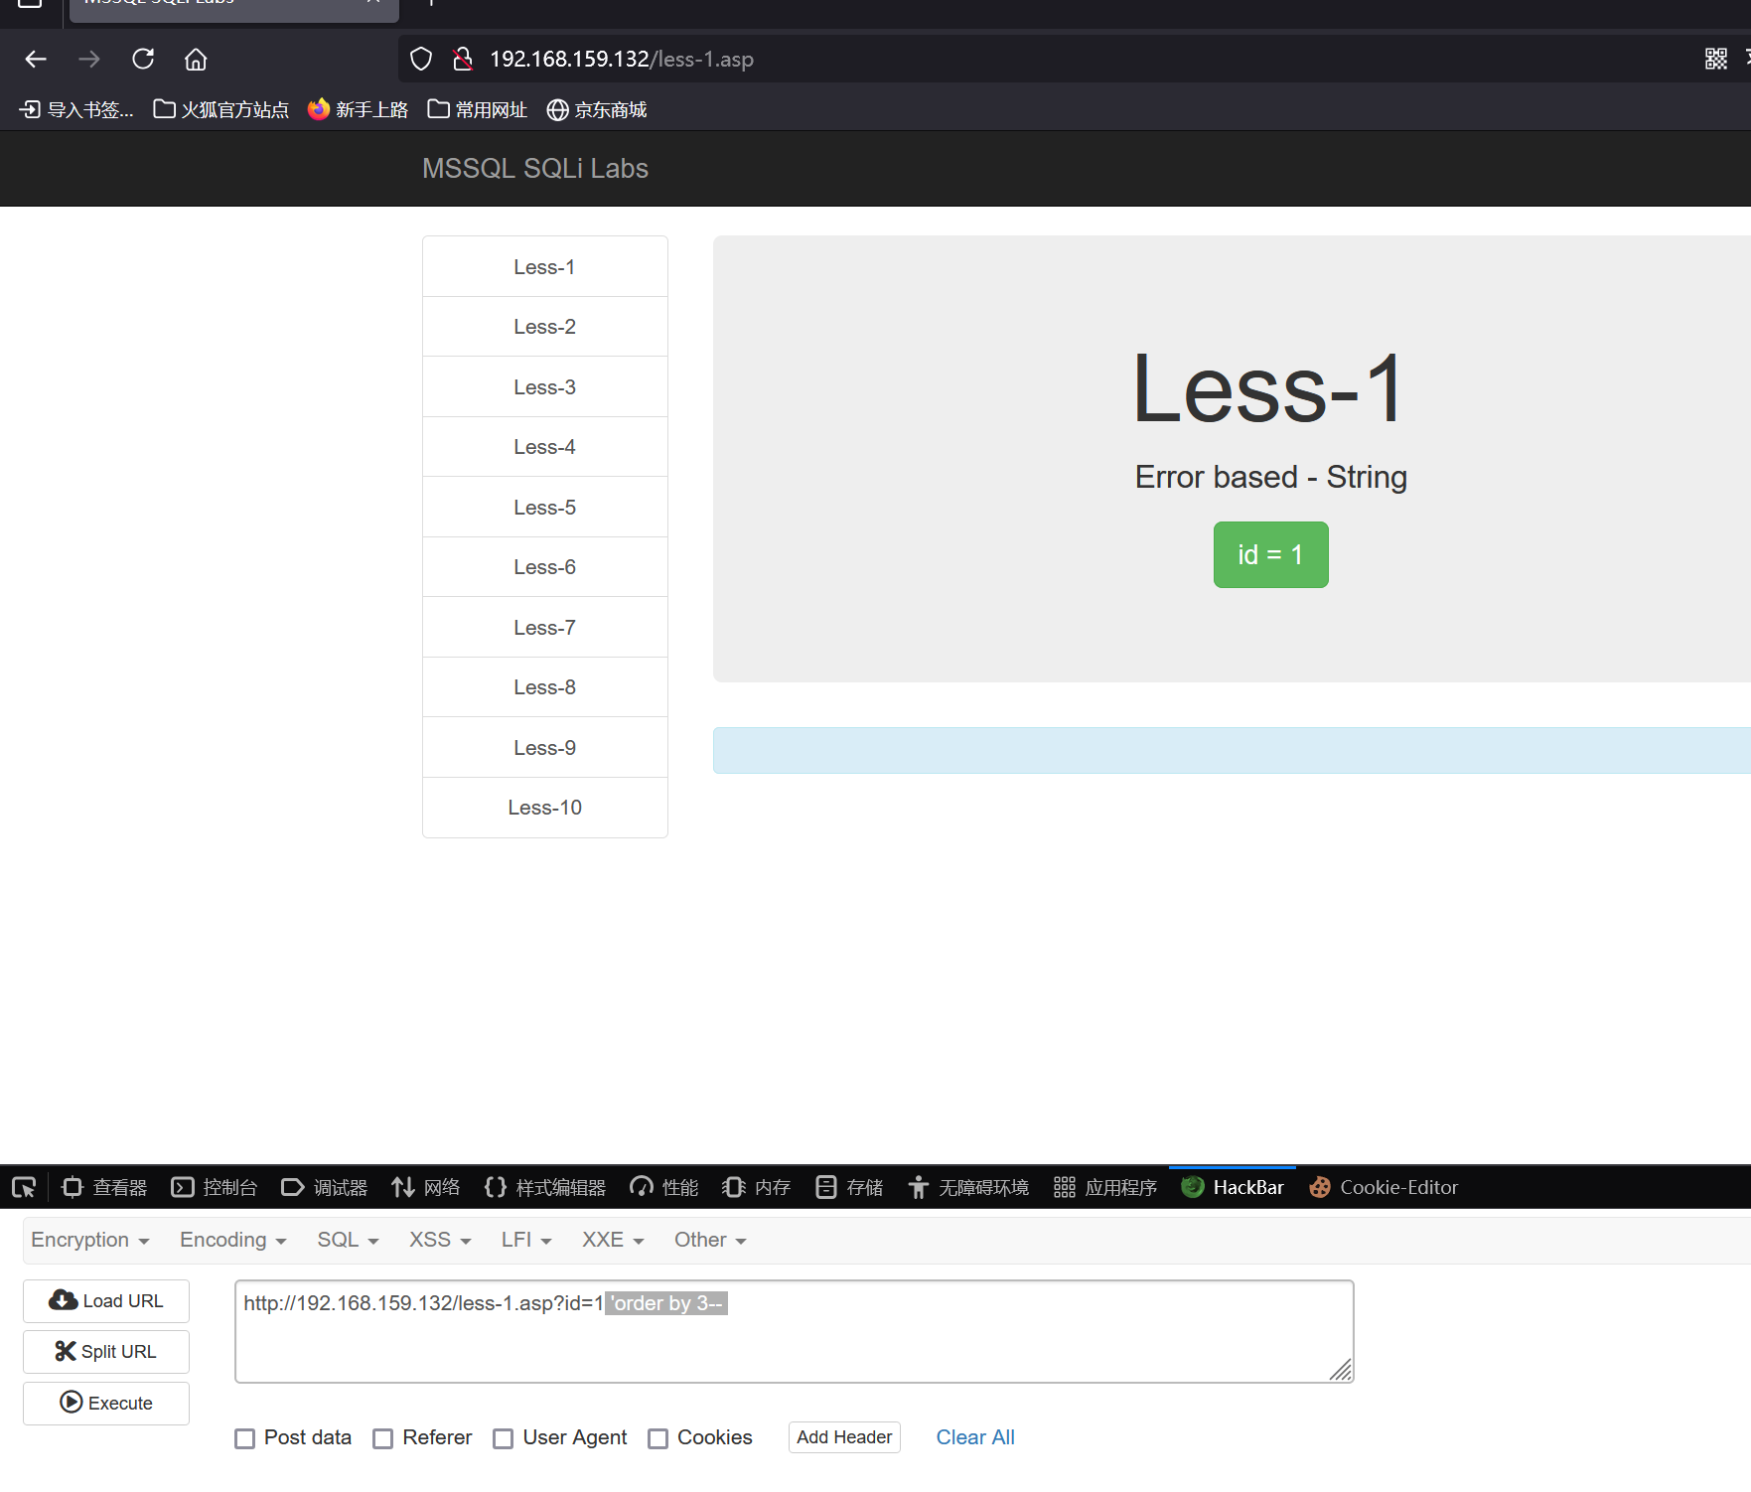Check the User Agent checkbox
Viewport: 1751px width, 1492px height.
(x=502, y=1438)
